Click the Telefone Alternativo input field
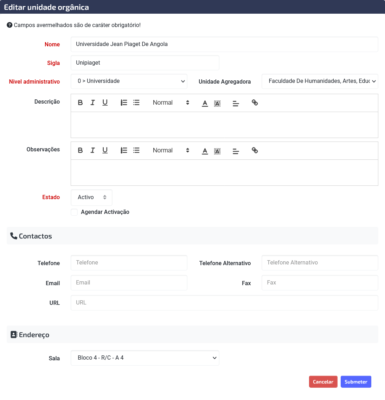The width and height of the screenshot is (385, 400). (320, 262)
